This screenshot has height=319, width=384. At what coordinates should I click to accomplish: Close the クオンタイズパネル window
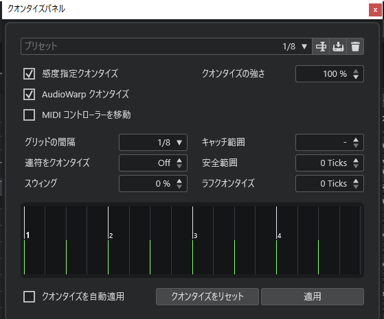[x=375, y=10]
